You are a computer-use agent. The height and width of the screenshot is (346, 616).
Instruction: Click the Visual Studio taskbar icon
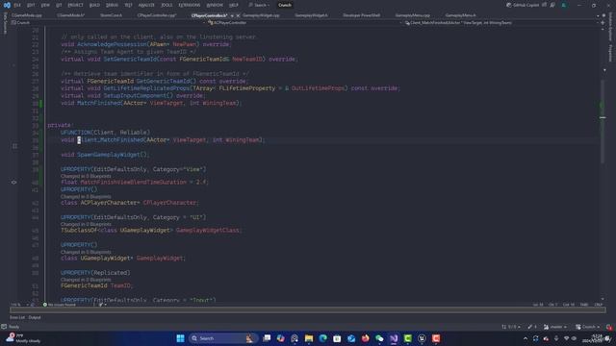click(x=394, y=338)
